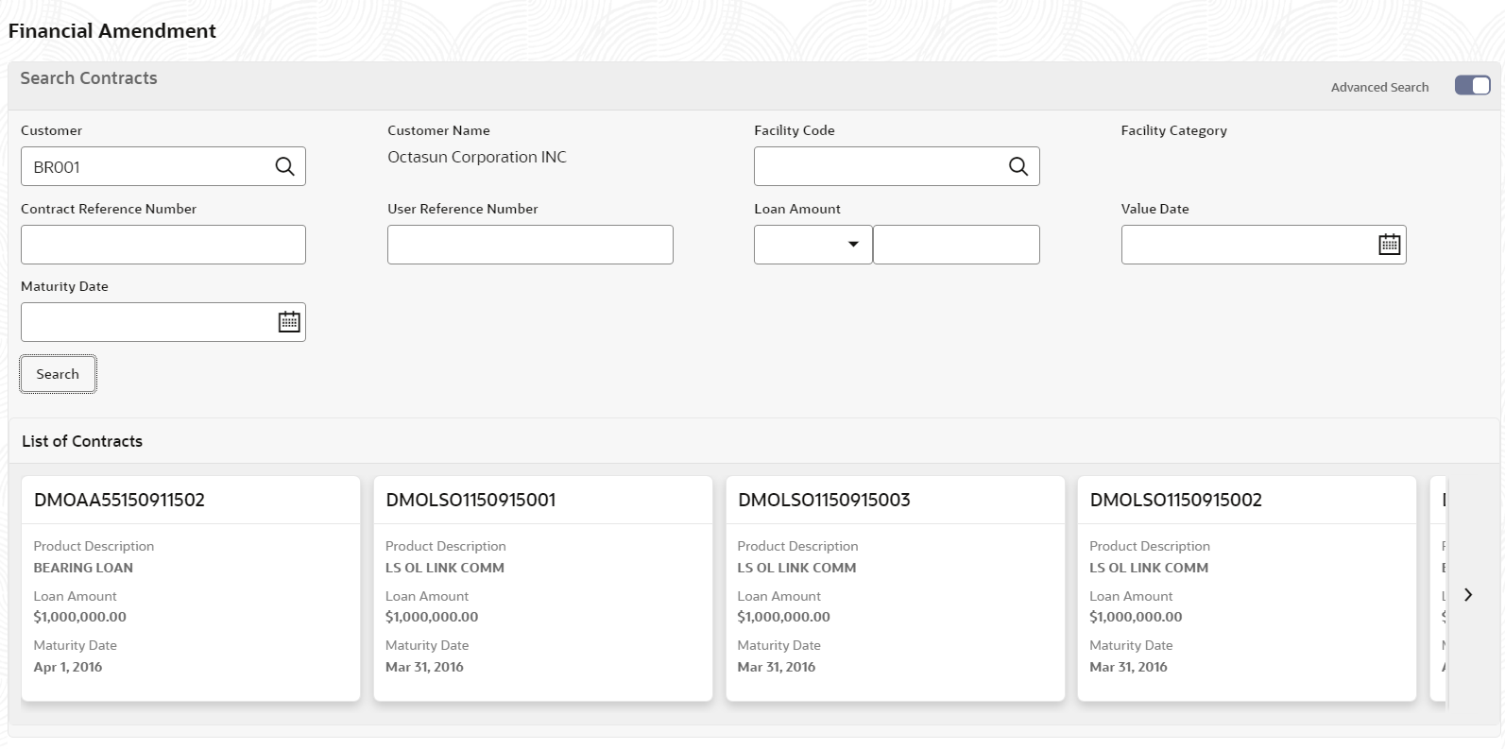Select the DMOLSO1150915003 contract card
Viewport: 1505px width, 749px height.
(895, 588)
